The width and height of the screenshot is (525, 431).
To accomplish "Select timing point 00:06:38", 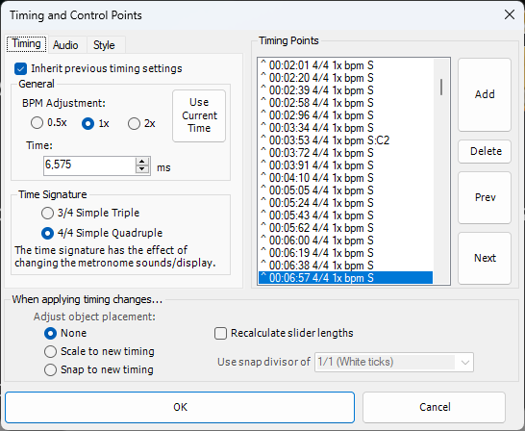I will [345, 266].
